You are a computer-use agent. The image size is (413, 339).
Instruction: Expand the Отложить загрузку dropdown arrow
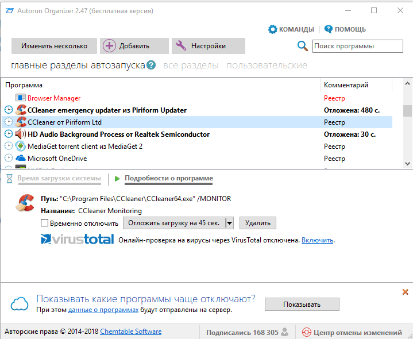tap(229, 223)
